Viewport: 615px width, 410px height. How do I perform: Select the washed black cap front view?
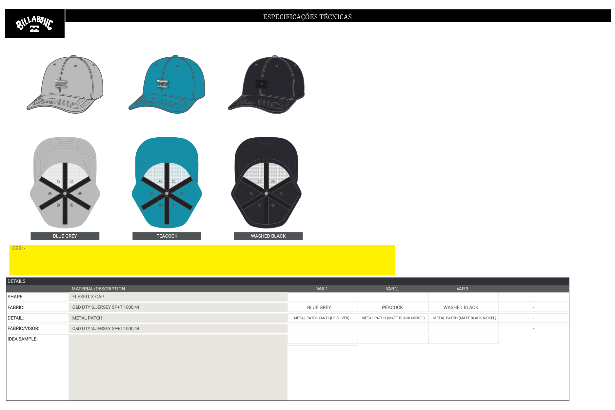tap(267, 85)
